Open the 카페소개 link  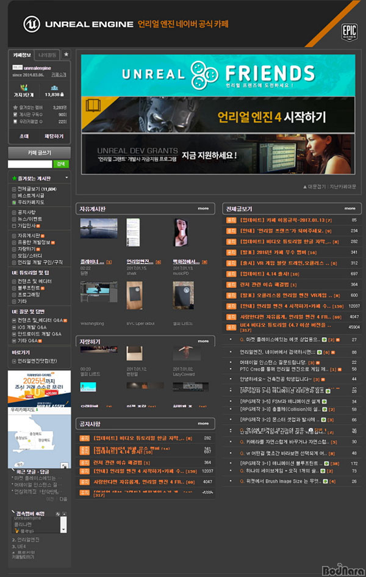pyautogui.click(x=59, y=74)
